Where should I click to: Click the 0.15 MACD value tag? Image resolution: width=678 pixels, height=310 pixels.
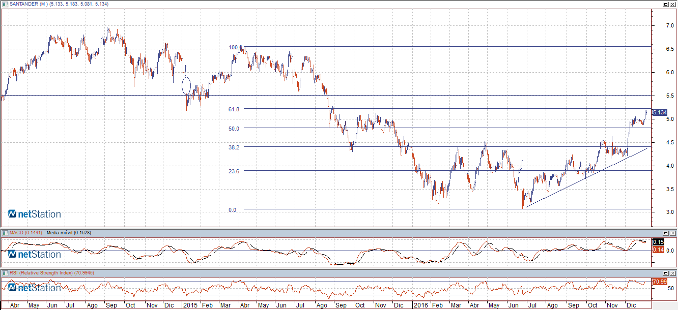click(x=657, y=242)
